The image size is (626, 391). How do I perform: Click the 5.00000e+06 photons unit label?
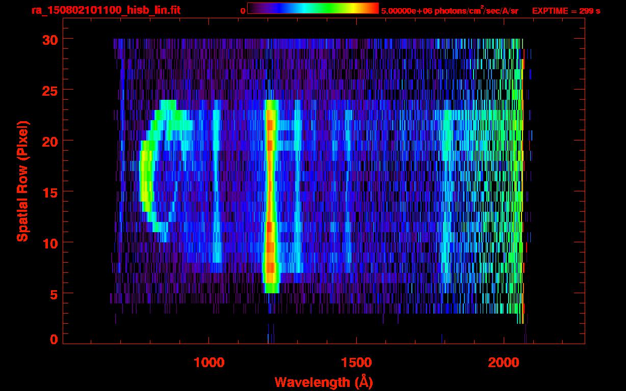tap(450, 11)
